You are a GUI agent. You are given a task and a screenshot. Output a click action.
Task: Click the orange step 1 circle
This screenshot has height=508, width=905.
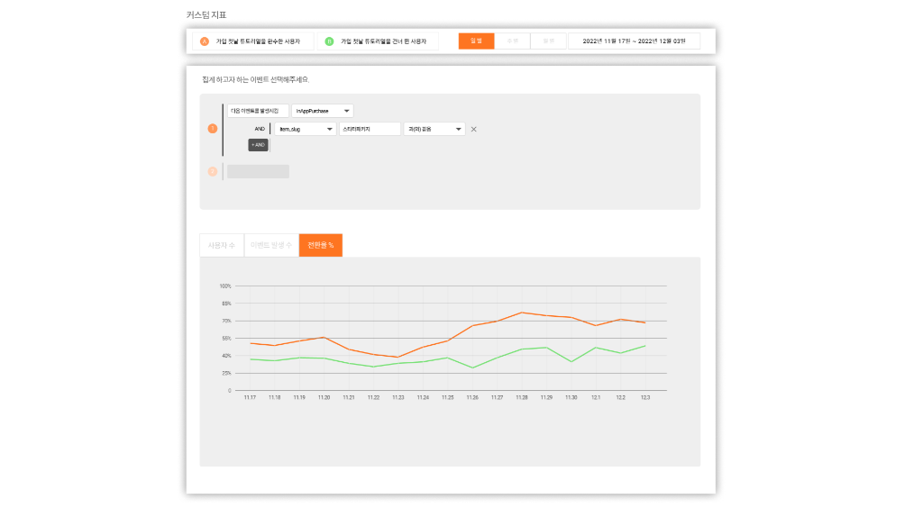click(x=213, y=129)
